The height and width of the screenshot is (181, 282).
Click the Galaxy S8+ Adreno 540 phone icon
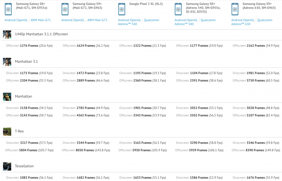coord(178,9)
